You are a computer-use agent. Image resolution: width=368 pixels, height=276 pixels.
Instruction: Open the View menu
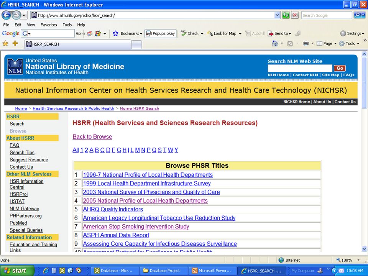[31, 25]
